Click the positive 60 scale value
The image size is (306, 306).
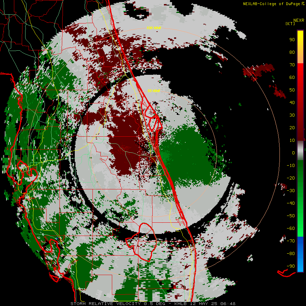coord(292,77)
